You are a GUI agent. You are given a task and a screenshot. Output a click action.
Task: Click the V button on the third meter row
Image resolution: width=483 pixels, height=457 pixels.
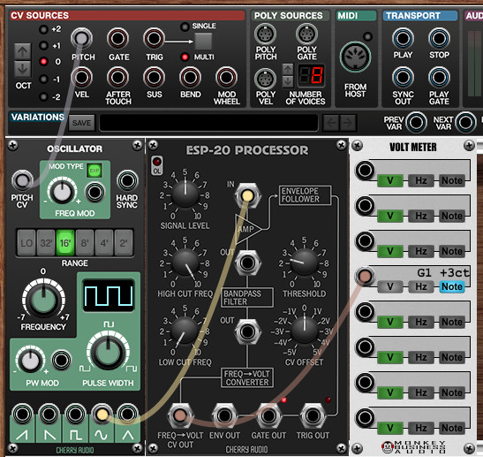click(x=390, y=251)
